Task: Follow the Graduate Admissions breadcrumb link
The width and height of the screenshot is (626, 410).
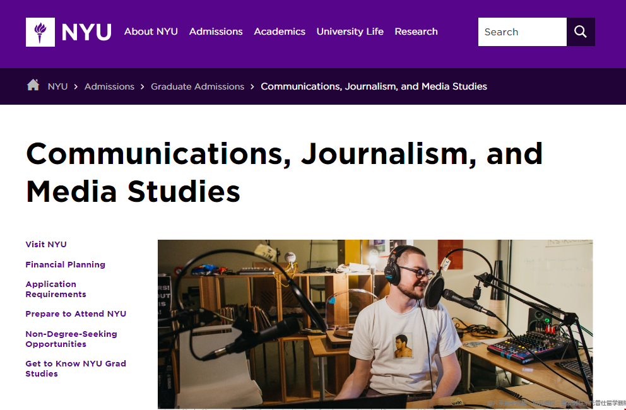Action: coord(198,86)
